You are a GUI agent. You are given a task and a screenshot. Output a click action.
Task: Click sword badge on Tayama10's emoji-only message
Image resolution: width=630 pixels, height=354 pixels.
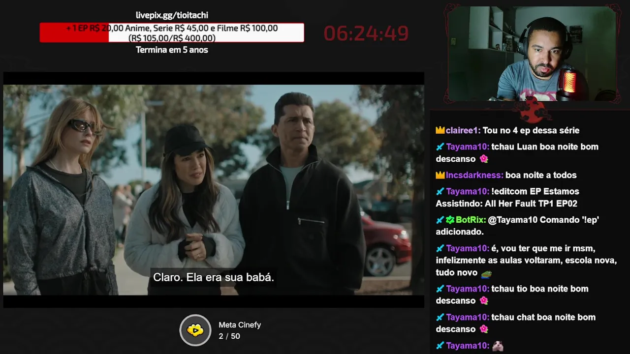click(440, 346)
